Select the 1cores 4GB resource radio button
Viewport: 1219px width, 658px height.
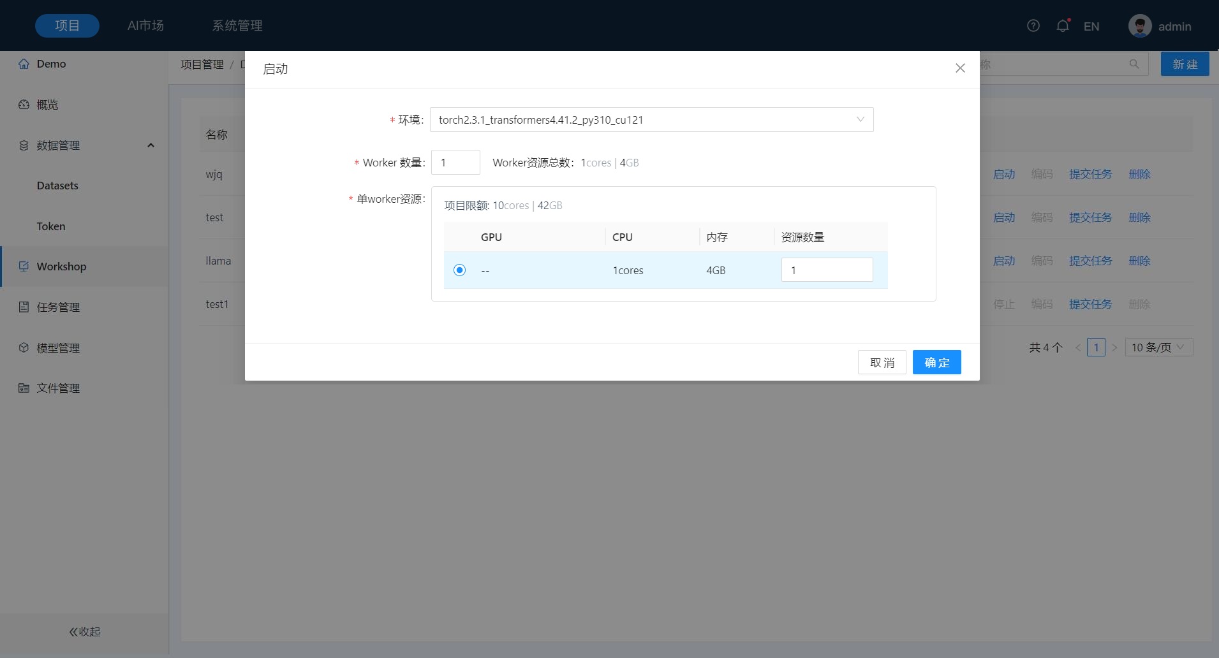(459, 270)
